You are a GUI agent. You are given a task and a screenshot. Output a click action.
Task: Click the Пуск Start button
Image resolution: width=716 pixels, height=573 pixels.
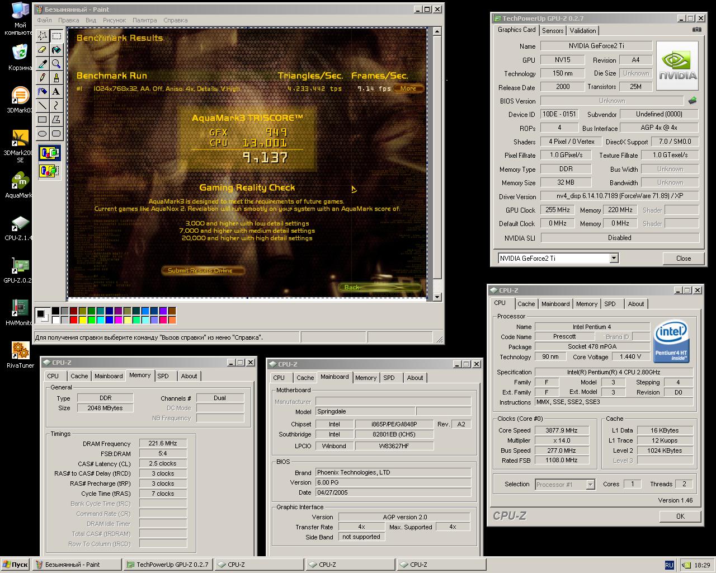(16, 565)
